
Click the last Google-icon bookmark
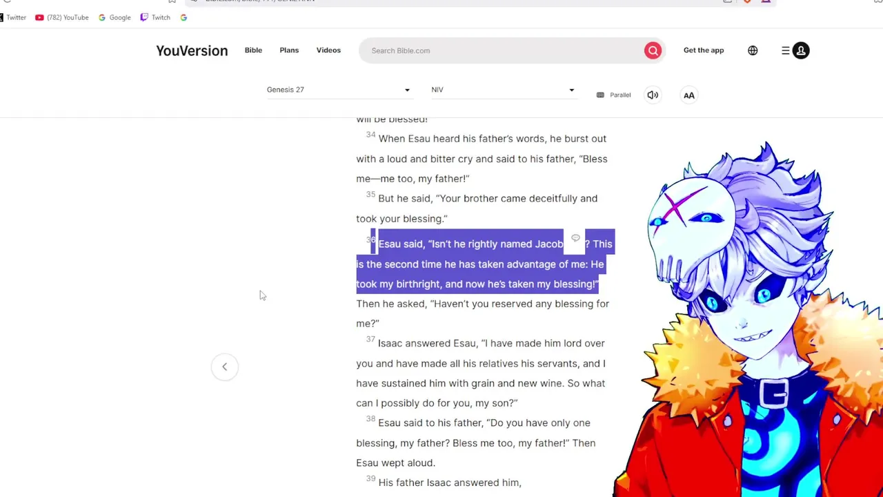183,17
